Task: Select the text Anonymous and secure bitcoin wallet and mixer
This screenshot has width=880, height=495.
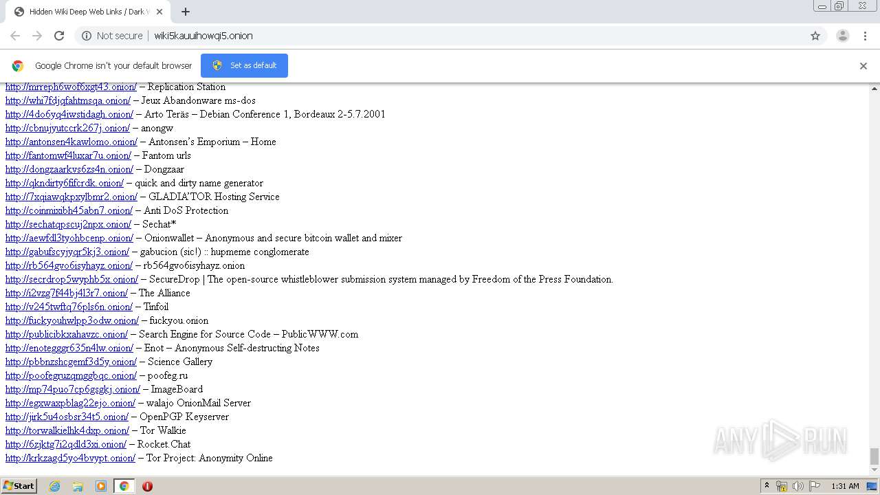Action: pyautogui.click(x=304, y=238)
